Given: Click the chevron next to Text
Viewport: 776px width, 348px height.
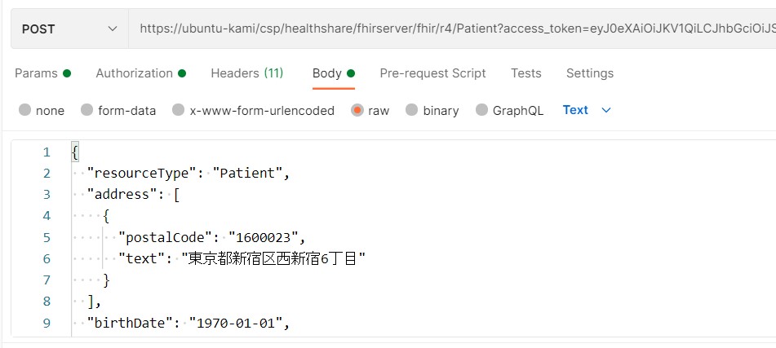Looking at the screenshot, I should coord(606,110).
